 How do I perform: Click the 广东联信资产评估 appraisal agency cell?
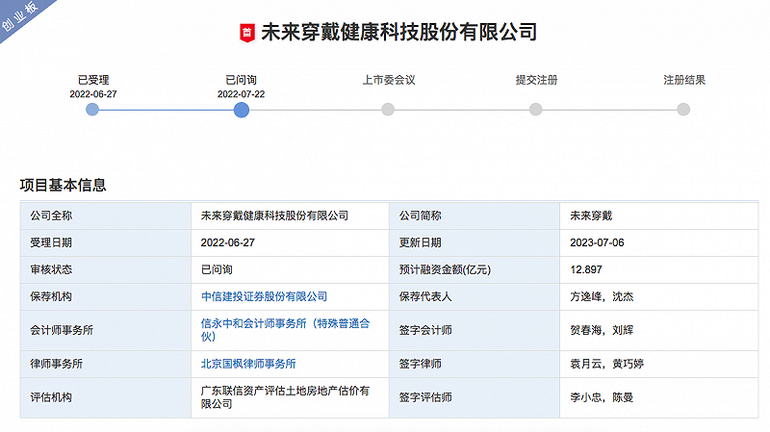coord(284,397)
